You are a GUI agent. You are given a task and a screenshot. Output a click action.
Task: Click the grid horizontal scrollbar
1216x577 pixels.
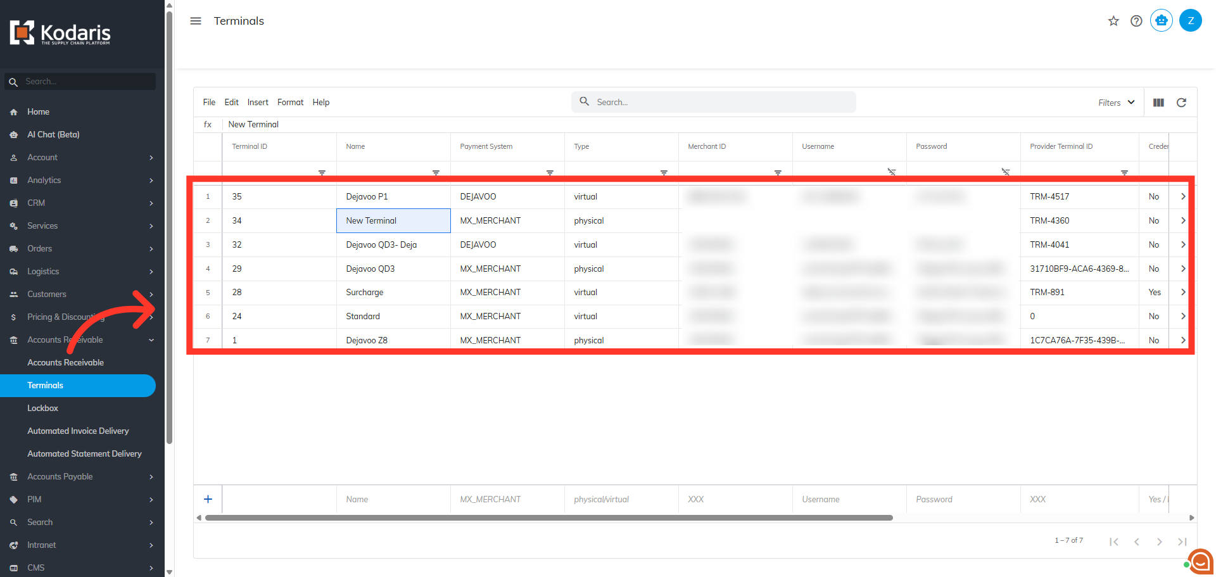(548, 517)
